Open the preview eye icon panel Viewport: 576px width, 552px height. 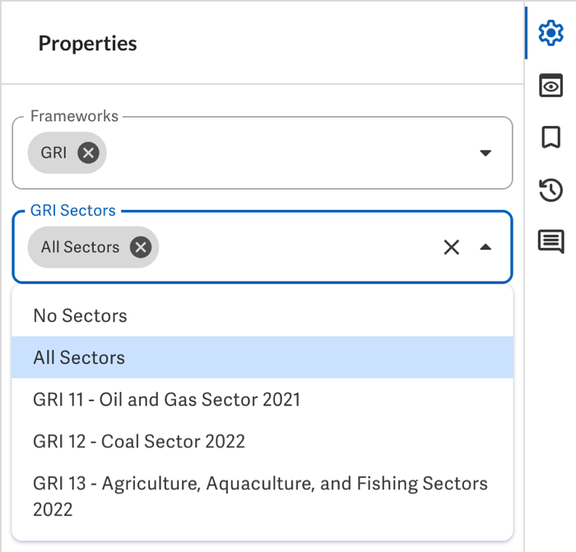coord(550,86)
